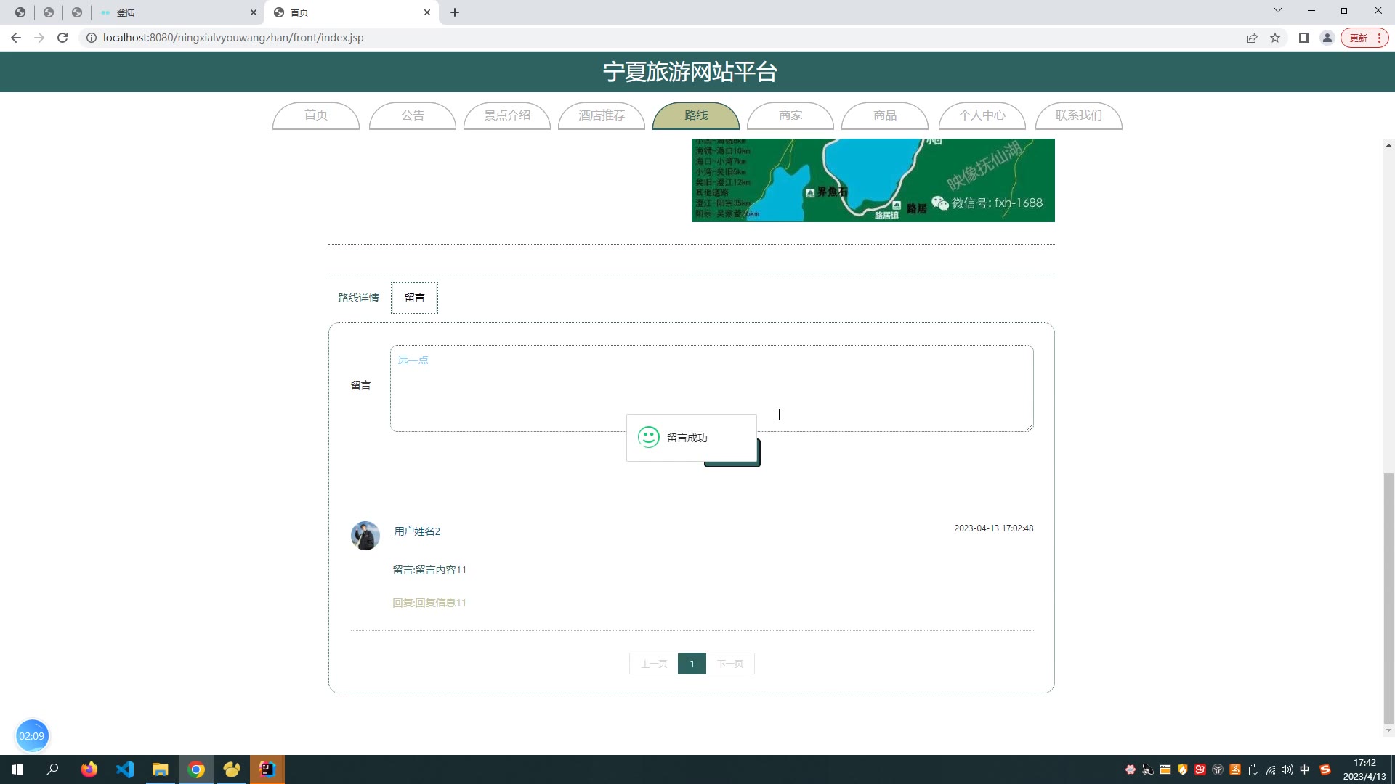Open a new tab with the plus icon
Image resolution: width=1395 pixels, height=784 pixels.
(455, 12)
